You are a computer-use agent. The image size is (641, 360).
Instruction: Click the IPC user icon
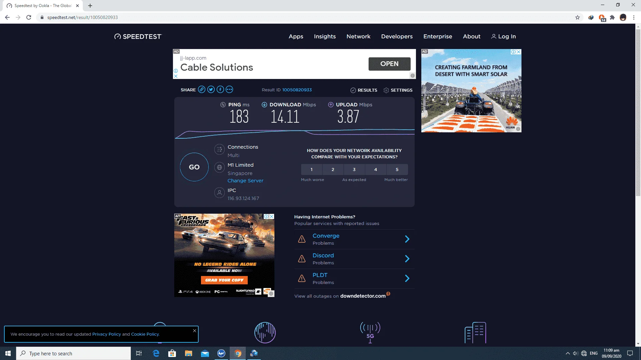(x=219, y=193)
